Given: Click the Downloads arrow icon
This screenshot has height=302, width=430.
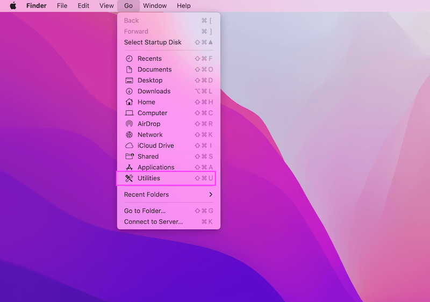Looking at the screenshot, I should [x=129, y=91].
